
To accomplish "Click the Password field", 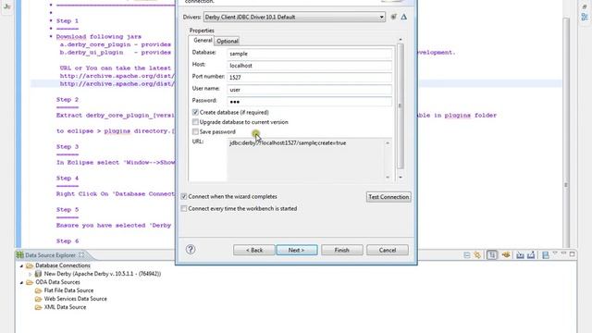I will pyautogui.click(x=309, y=102).
